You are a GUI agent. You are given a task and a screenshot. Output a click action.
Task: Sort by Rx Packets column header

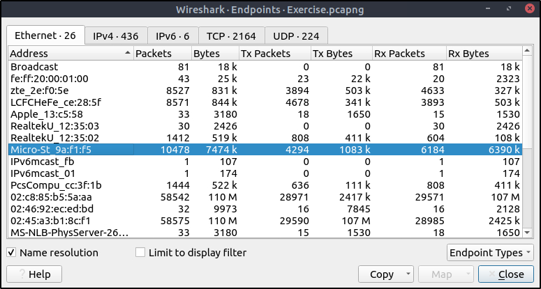click(x=408, y=54)
